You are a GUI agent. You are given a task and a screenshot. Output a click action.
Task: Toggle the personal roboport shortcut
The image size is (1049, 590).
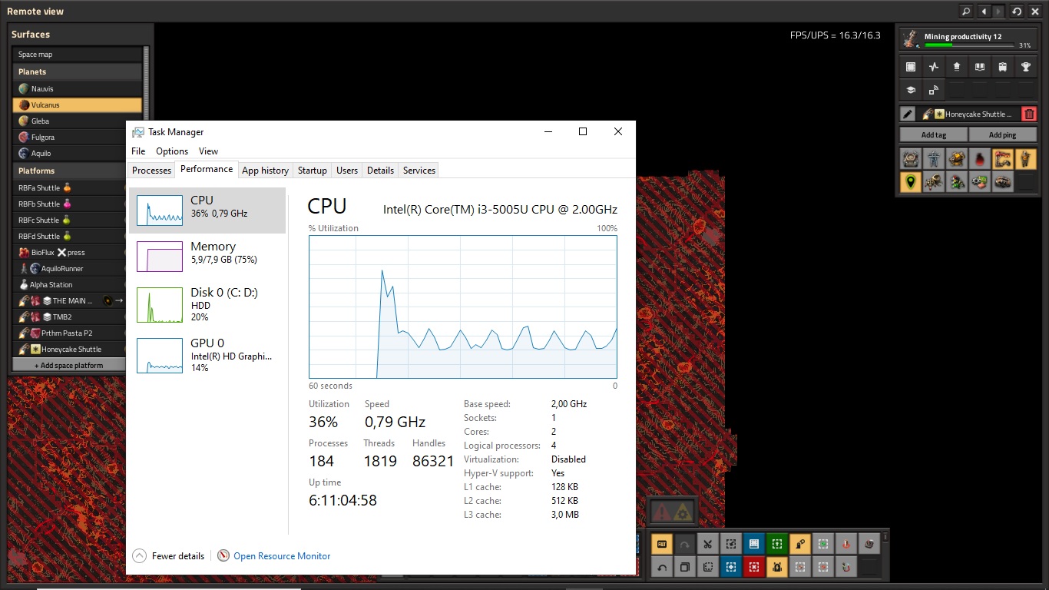tap(776, 568)
